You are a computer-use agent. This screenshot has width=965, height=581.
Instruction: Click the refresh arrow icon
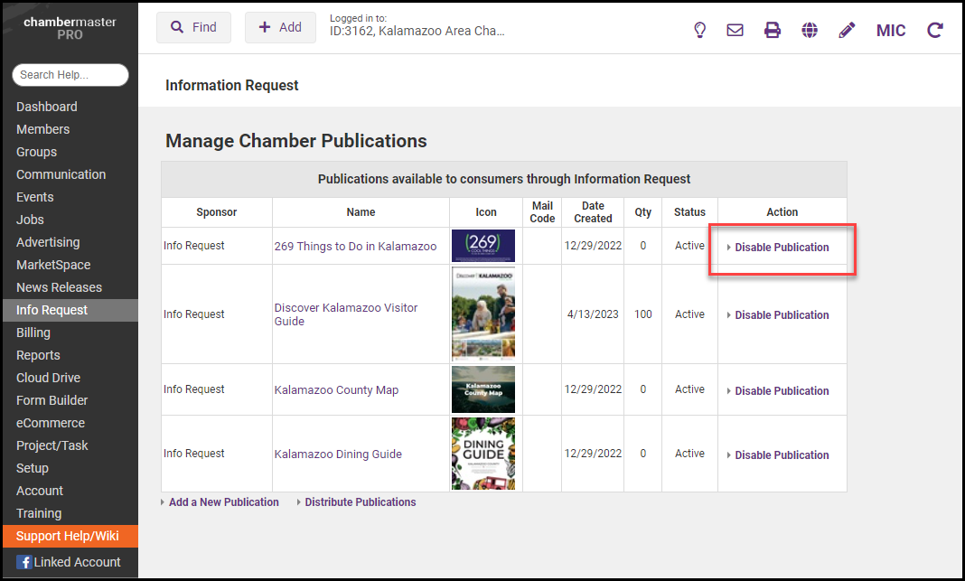(935, 30)
